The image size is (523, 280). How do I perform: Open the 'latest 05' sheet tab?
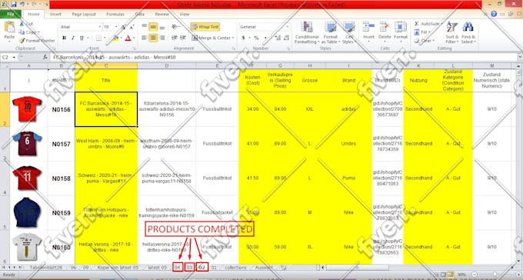157,268
